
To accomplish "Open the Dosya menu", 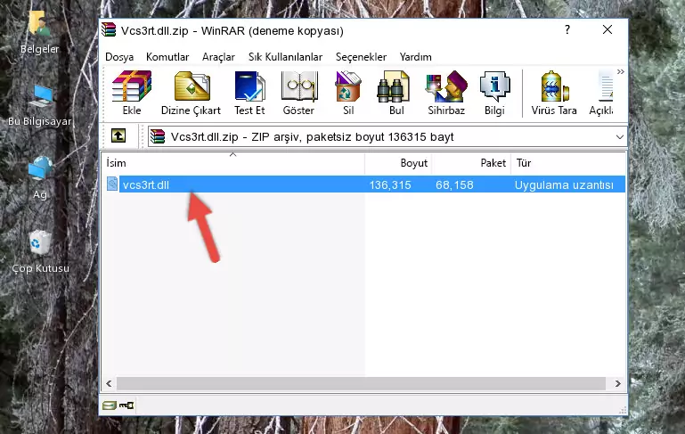I will 119,57.
